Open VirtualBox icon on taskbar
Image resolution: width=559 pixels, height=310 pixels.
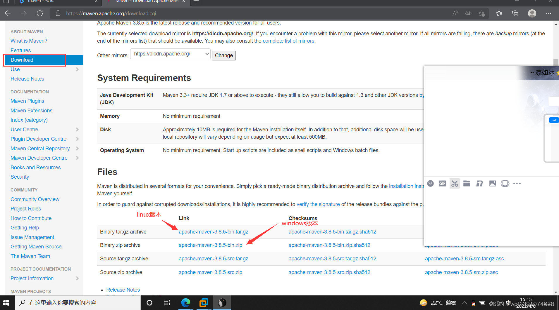click(204, 303)
